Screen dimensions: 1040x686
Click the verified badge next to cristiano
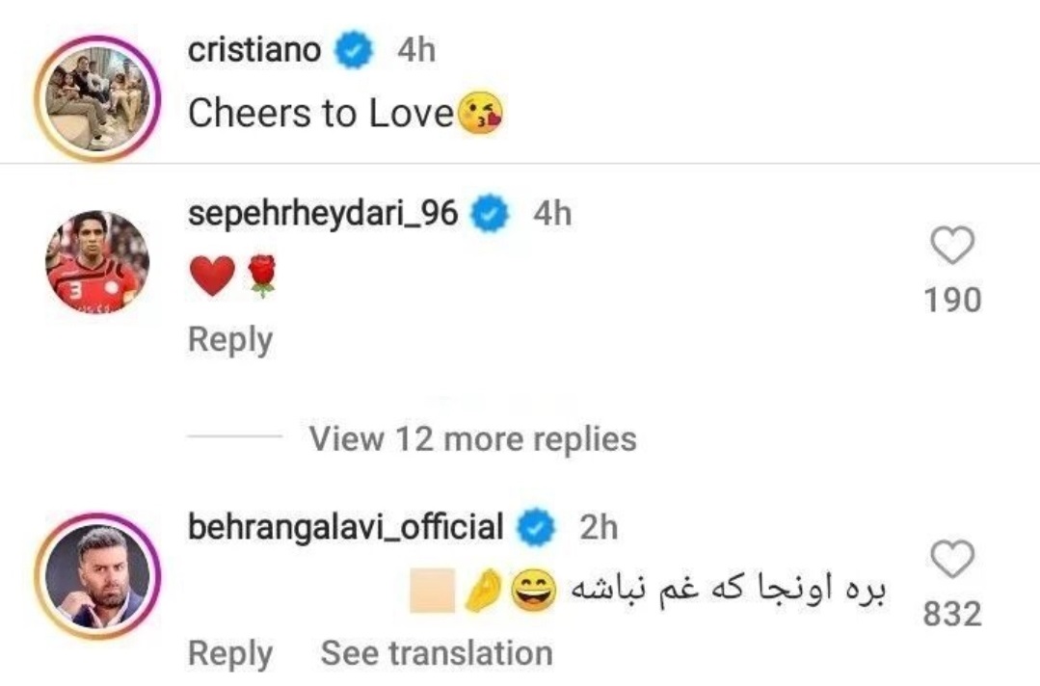pyautogui.click(x=354, y=52)
